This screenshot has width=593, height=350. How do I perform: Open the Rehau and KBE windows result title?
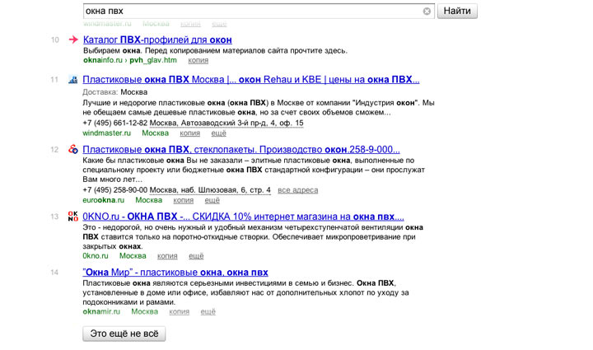251,80
